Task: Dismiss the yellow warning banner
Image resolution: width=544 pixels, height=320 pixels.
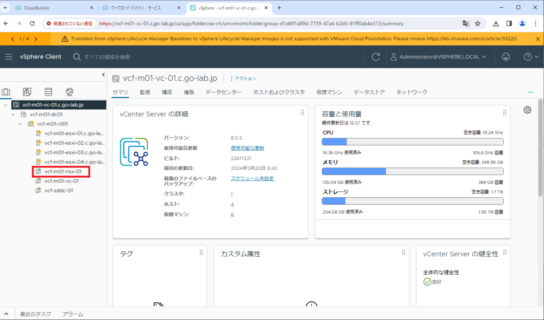Action: (x=537, y=39)
